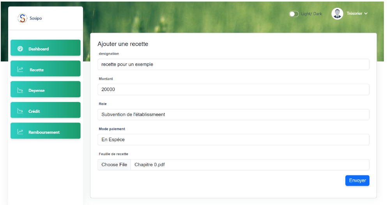Focus the Montant field showing 20000
This screenshot has width=387, height=205.
coord(233,89)
